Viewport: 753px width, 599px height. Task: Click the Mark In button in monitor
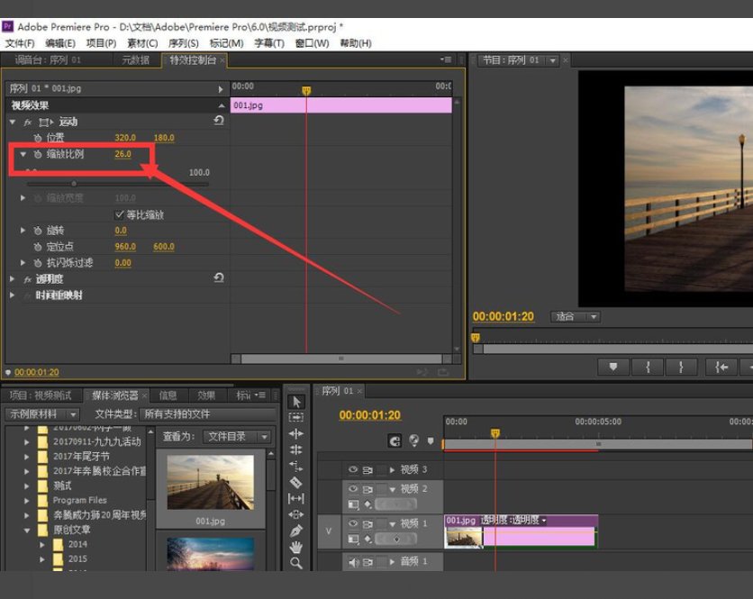click(x=647, y=367)
